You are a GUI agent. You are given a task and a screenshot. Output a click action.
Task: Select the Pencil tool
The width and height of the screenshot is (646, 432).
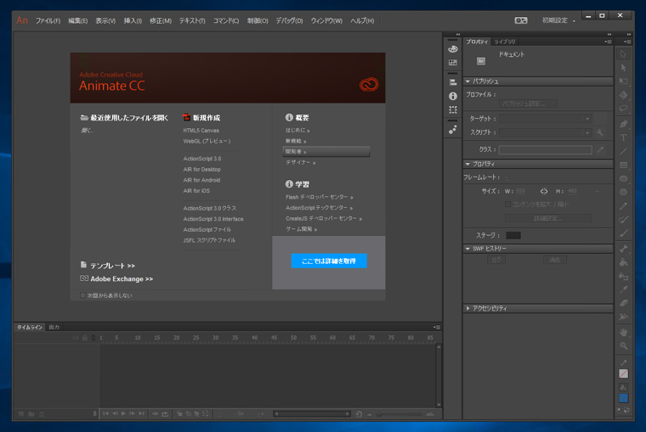click(x=623, y=205)
